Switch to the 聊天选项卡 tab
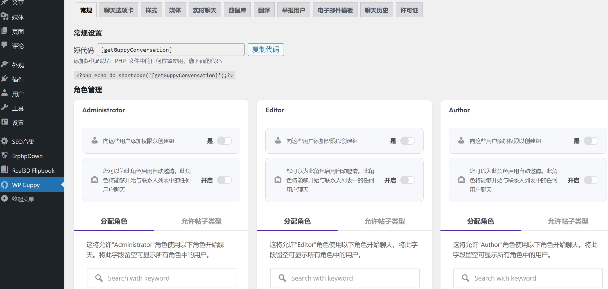 119,10
